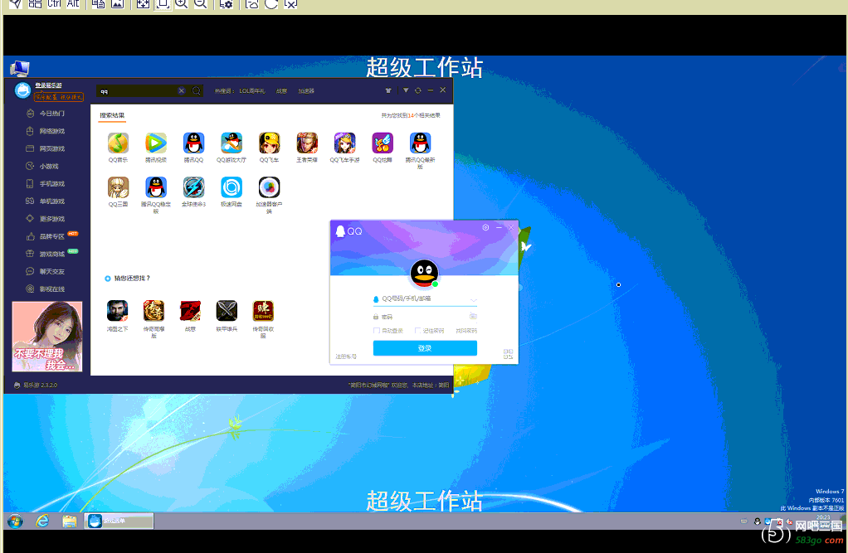Check 记住密码 in QQ login
Image resolution: width=848 pixels, height=553 pixels.
(x=417, y=330)
